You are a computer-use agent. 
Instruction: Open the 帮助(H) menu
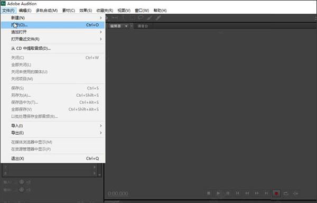160,11
